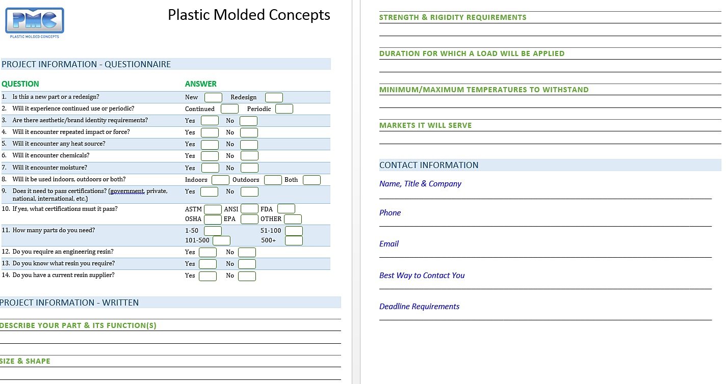Check Both for indoor/outdoor use
Viewport: 726px width, 384px height.
click(313, 180)
